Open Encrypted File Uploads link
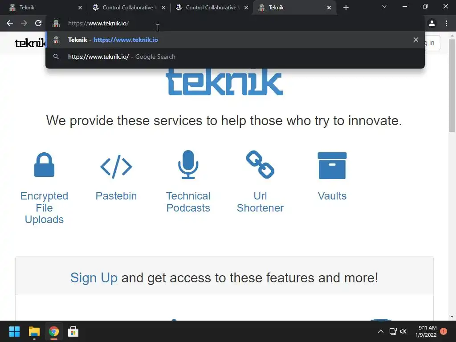The height and width of the screenshot is (342, 456). pos(44,208)
